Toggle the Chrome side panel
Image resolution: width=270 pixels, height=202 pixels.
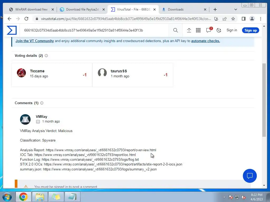(x=243, y=19)
